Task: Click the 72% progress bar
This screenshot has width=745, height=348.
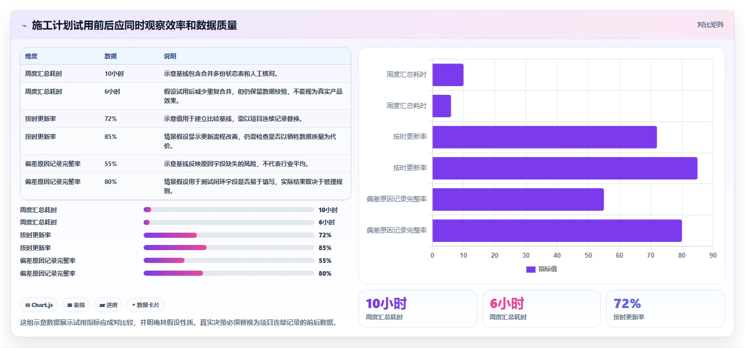Action: click(229, 235)
